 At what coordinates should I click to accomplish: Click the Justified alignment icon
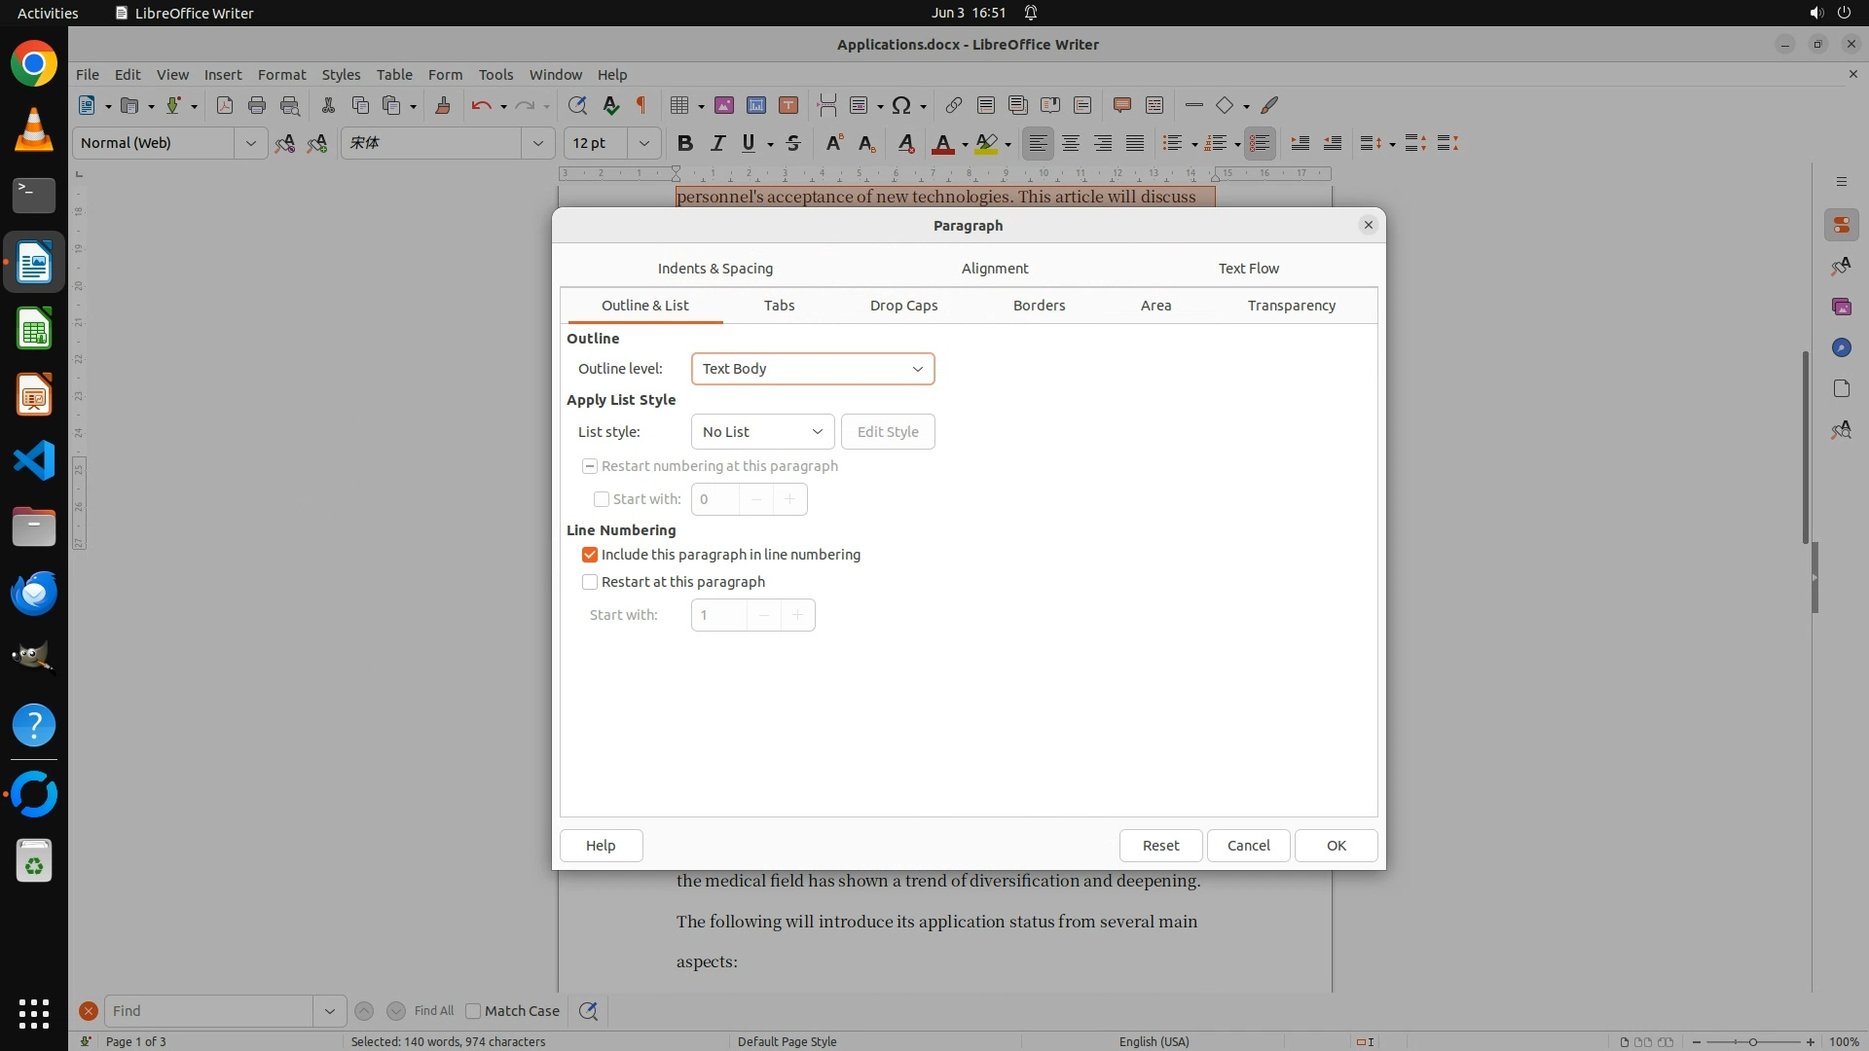[1135, 143]
